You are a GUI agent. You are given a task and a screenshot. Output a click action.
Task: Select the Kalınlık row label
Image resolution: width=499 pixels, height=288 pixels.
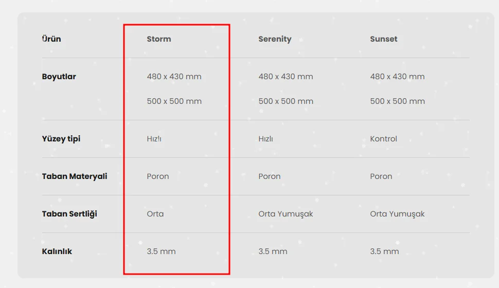tap(57, 251)
